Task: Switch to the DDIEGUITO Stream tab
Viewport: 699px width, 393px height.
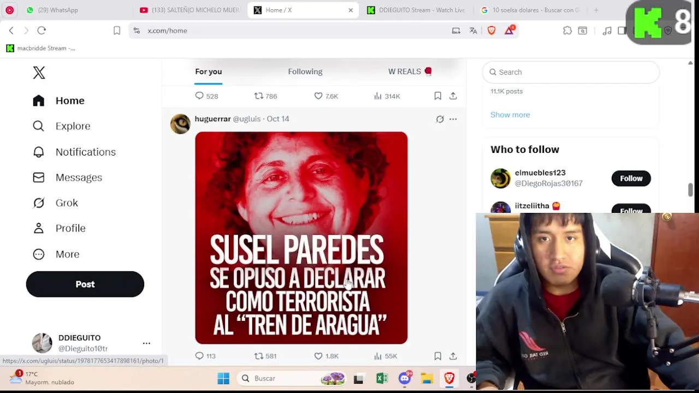Action: (416, 10)
